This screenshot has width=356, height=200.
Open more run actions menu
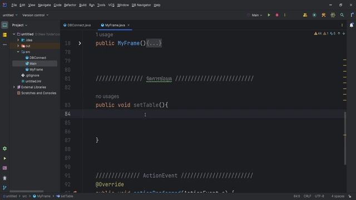click(285, 15)
